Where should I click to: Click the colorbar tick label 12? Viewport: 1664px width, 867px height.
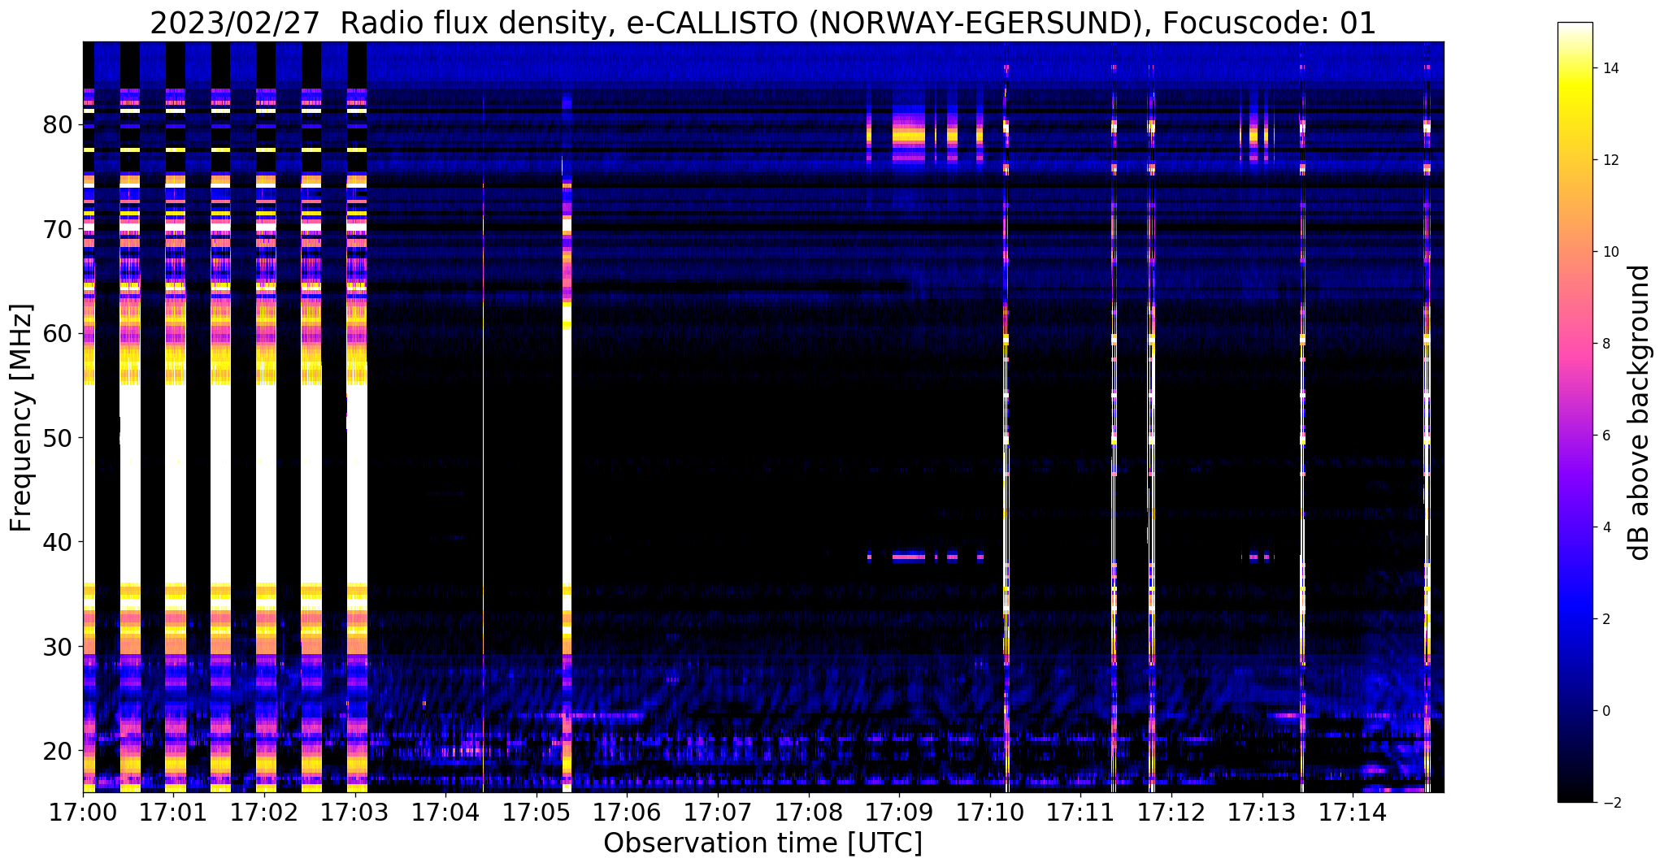pos(1609,160)
